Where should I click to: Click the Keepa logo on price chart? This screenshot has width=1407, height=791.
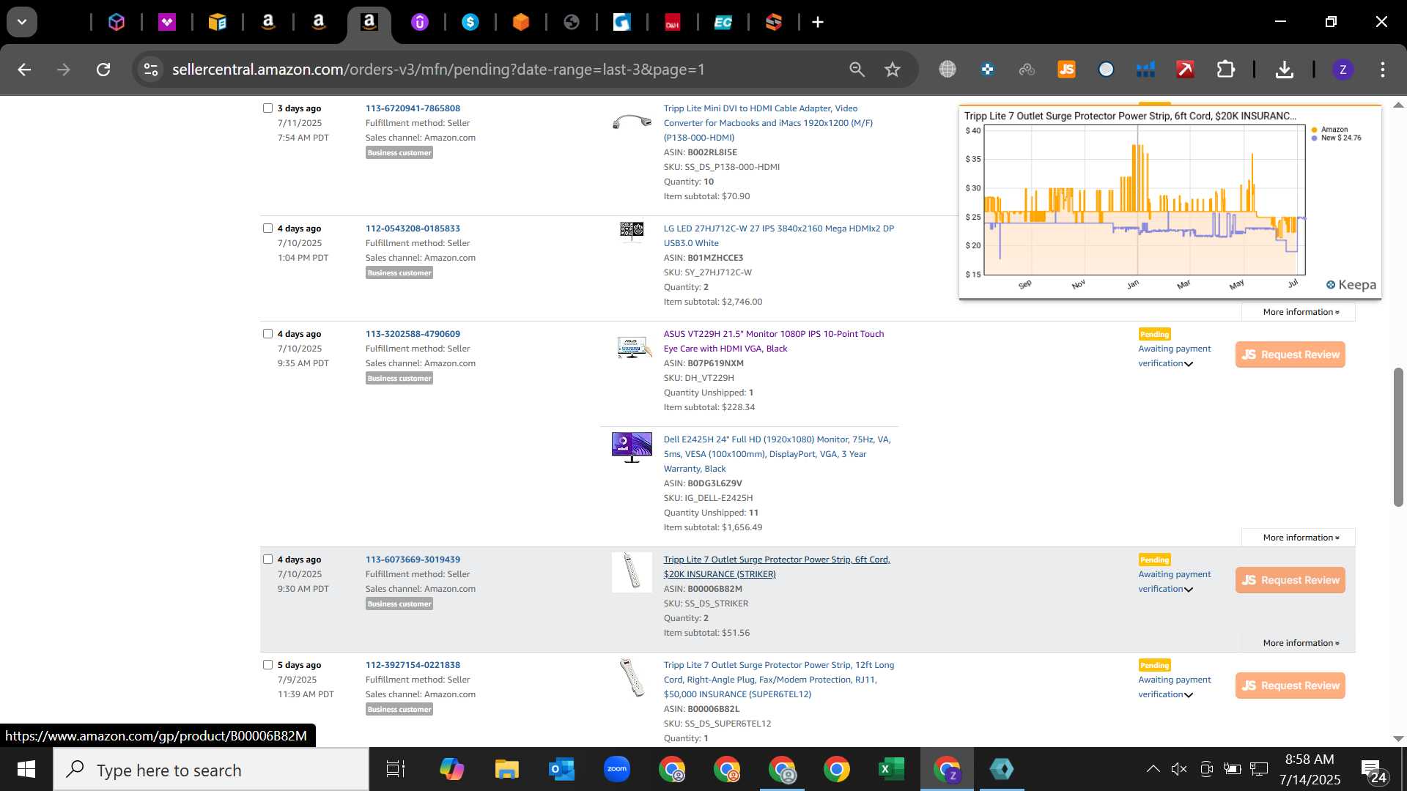[1351, 285]
